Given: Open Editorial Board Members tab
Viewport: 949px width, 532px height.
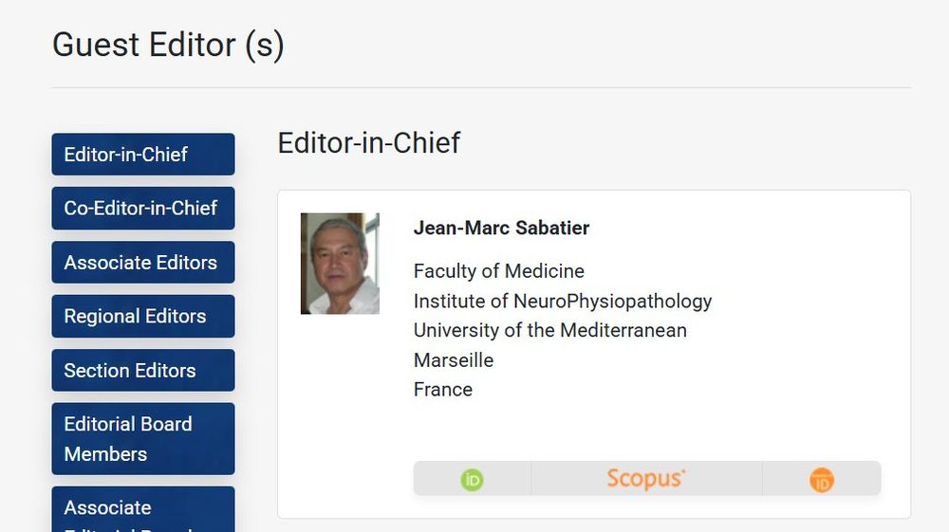Looking at the screenshot, I should [x=142, y=439].
